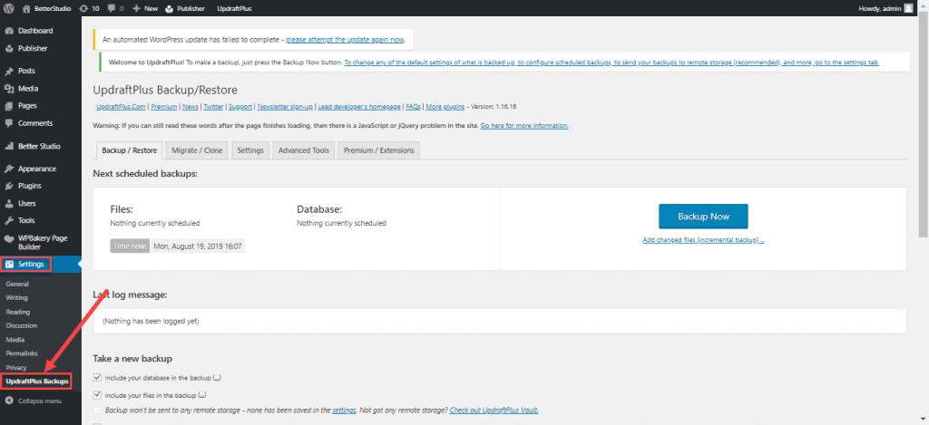Click the Posts pin icon
The image size is (929, 425).
click(9, 71)
